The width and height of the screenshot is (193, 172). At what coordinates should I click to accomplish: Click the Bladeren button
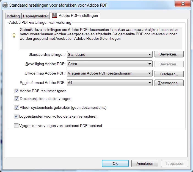pos(169,74)
